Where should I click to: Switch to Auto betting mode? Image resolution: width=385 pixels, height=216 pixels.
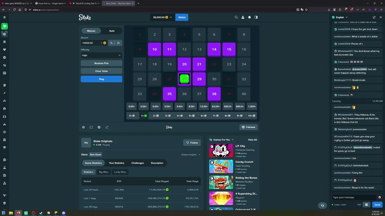click(x=112, y=31)
